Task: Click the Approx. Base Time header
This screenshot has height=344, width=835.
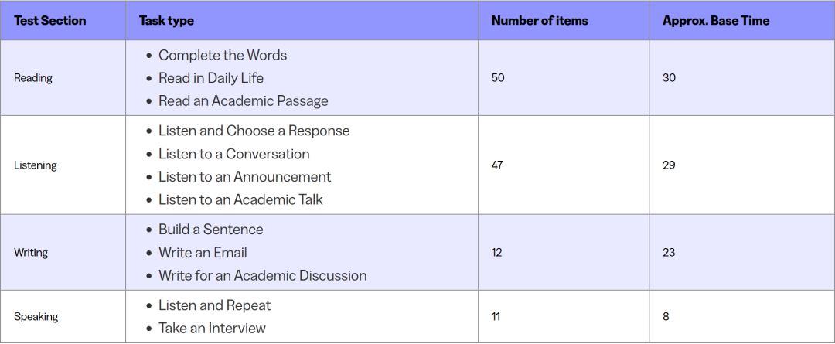Action: coord(715,21)
